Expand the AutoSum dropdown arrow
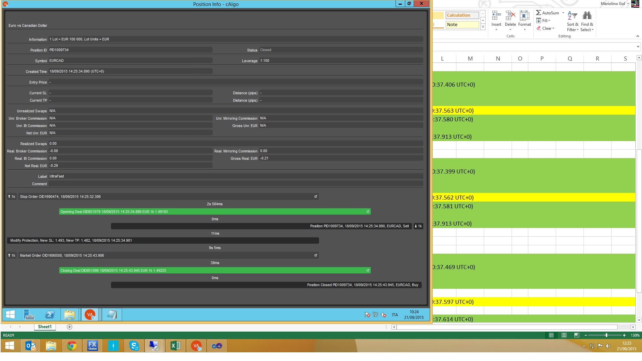Image resolution: width=642 pixels, height=361 pixels. pyautogui.click(x=563, y=13)
